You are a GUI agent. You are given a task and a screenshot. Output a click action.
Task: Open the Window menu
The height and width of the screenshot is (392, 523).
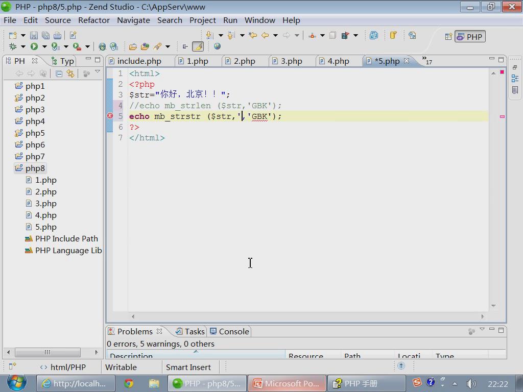coord(260,20)
